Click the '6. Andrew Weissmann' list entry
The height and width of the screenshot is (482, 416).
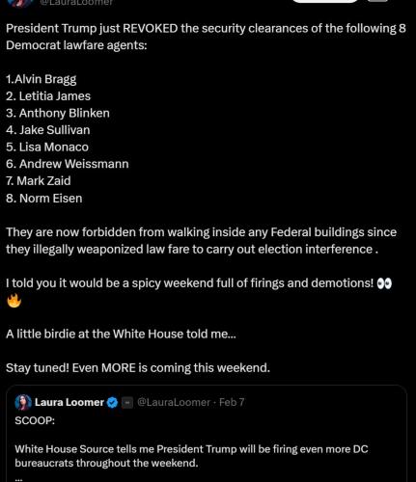68,164
